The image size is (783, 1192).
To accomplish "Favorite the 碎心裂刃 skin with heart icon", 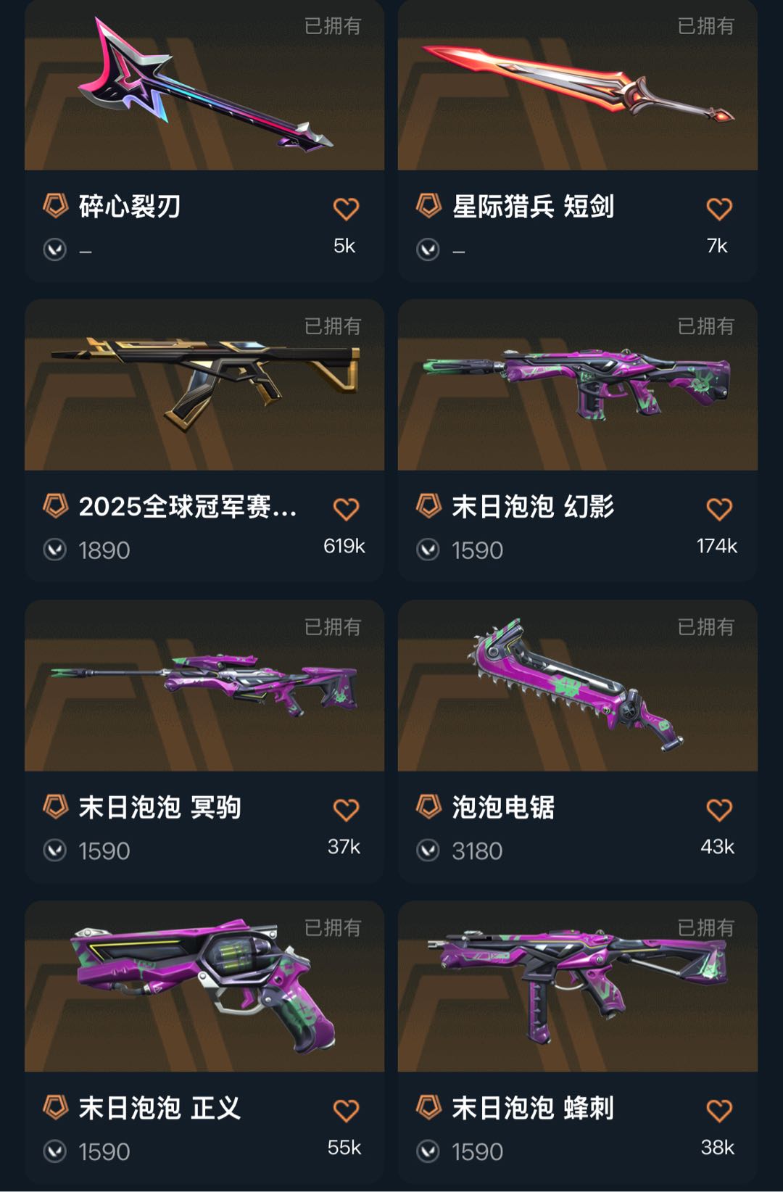I will click(346, 209).
